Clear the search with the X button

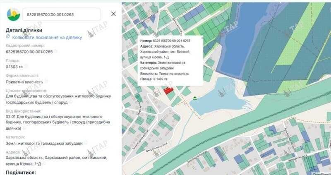pyautogui.click(x=113, y=14)
